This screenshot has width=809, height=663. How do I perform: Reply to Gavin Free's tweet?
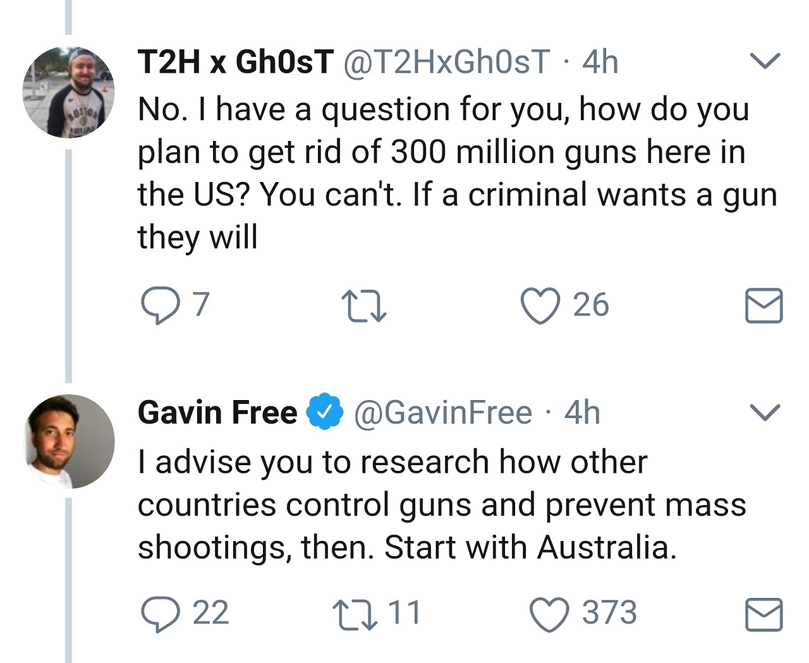point(160,614)
